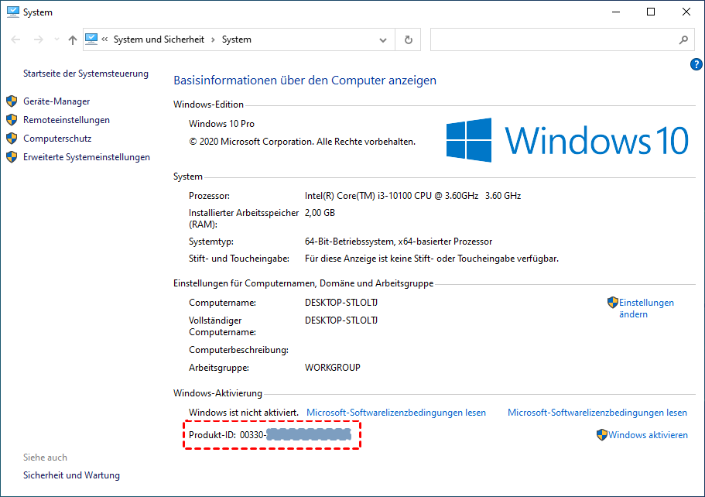Click the shield icon next to Windows aktivieren
Image resolution: width=705 pixels, height=497 pixels.
(601, 435)
